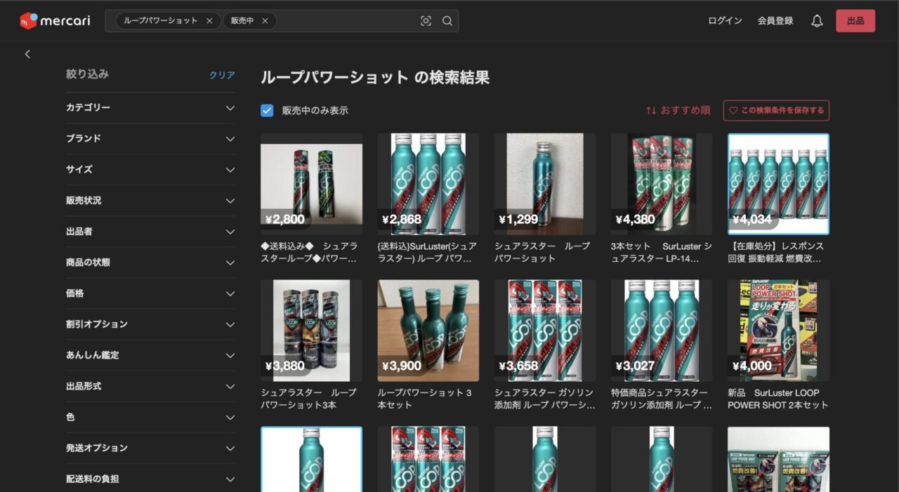Save search with この検索条件を保存する button
This screenshot has width=899, height=492.
[776, 110]
